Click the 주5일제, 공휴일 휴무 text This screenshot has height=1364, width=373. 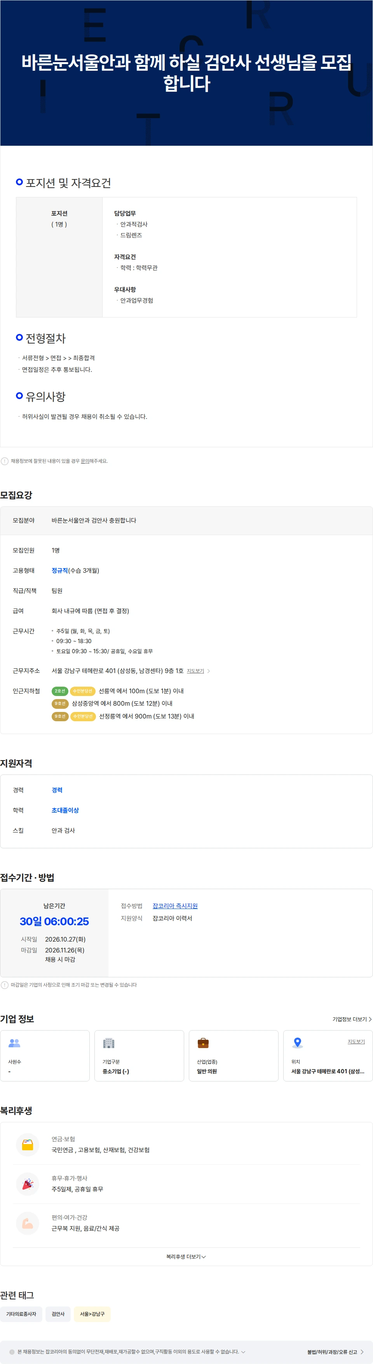(x=77, y=1189)
